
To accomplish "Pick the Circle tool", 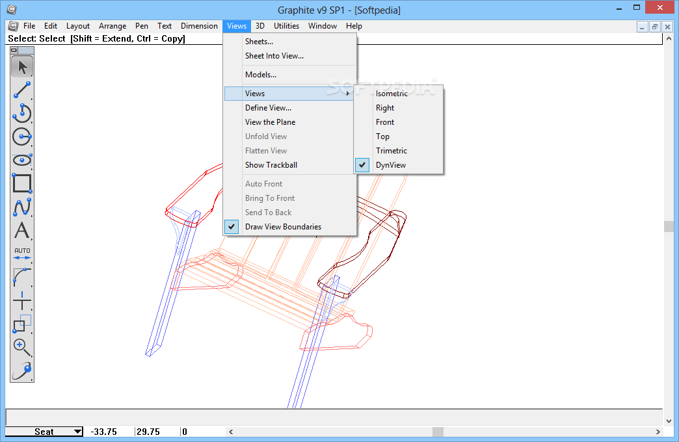I will (x=22, y=136).
